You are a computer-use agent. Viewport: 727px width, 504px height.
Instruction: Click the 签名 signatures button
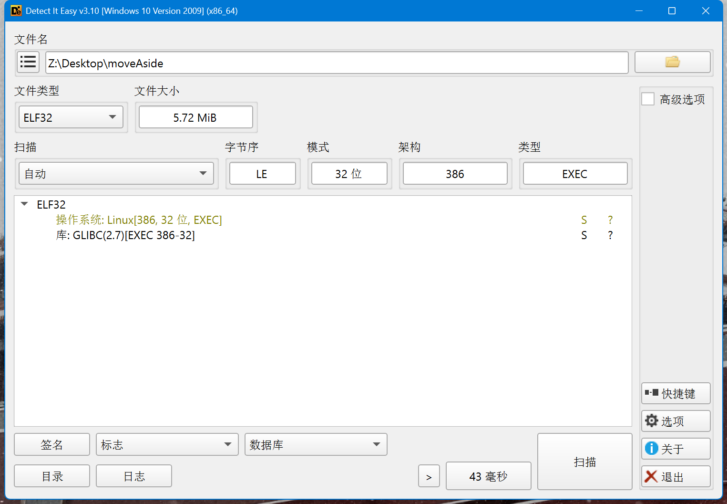(52, 444)
